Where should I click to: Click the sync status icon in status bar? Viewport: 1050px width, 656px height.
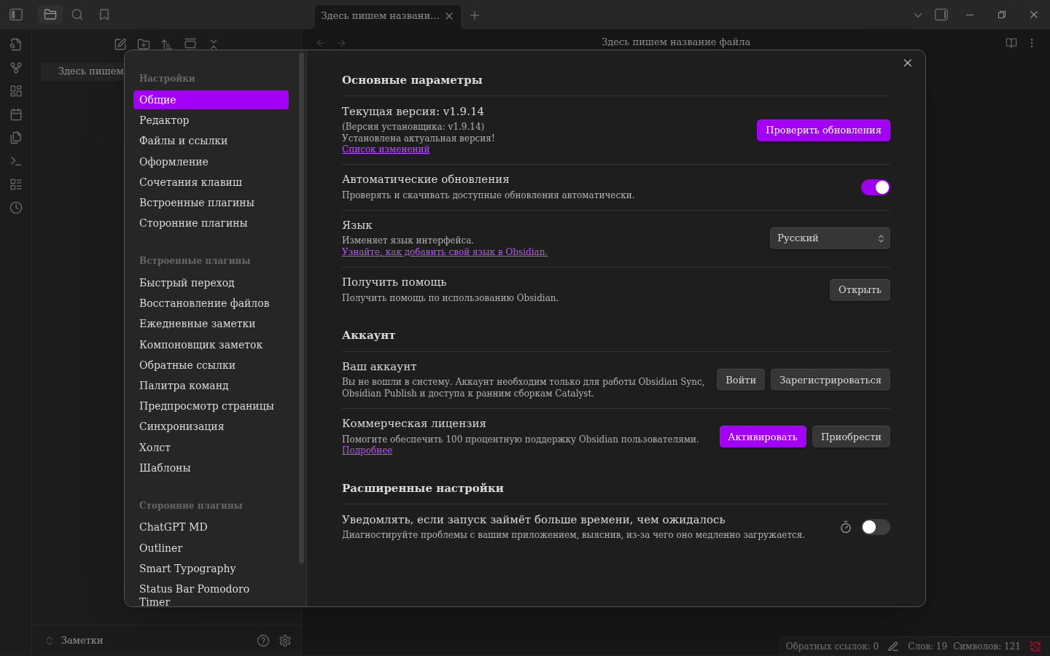click(1035, 647)
